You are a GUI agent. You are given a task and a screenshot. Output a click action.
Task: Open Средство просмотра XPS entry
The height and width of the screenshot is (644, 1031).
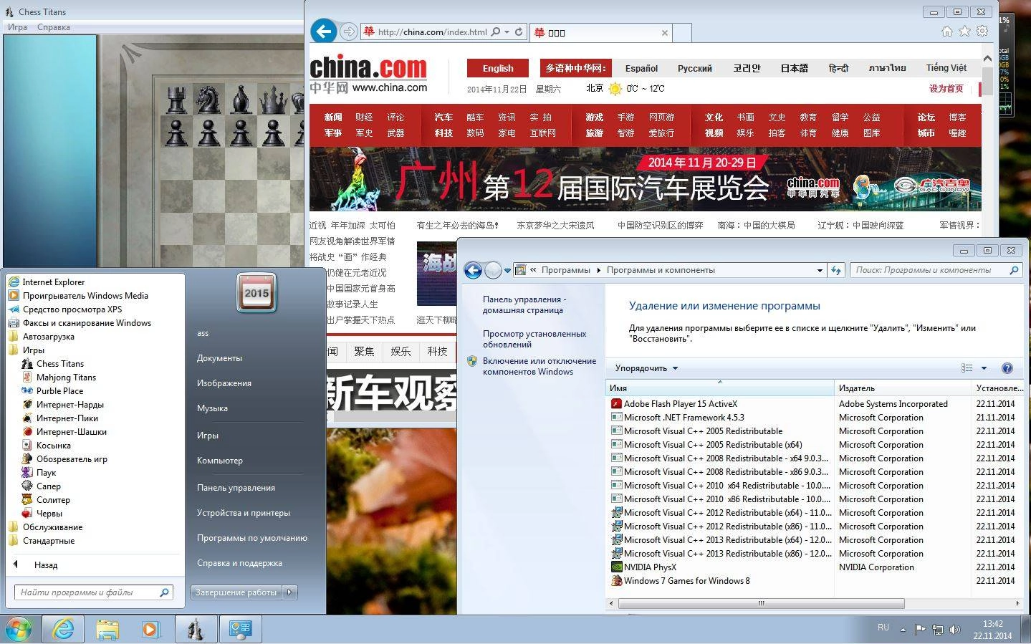coord(72,309)
